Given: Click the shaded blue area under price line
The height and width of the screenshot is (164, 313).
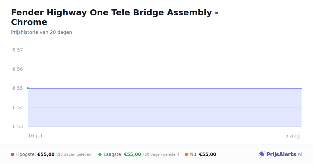Looking at the screenshot, I should [165, 108].
